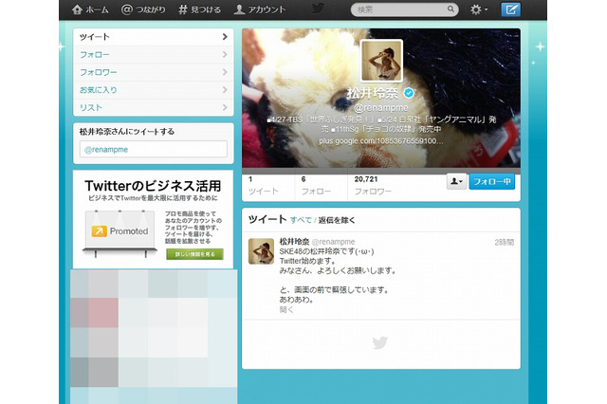The width and height of the screenshot is (607, 404).
Task: Click 松井玲奈 author name in the tweet
Action: click(x=294, y=242)
